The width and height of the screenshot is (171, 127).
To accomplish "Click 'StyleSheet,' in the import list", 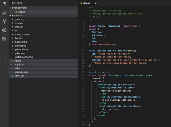I will pyautogui.click(x=98, y=35).
